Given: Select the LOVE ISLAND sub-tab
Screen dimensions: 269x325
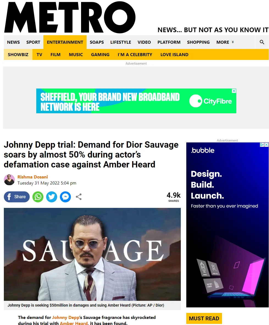Looking at the screenshot, I should coord(174,54).
